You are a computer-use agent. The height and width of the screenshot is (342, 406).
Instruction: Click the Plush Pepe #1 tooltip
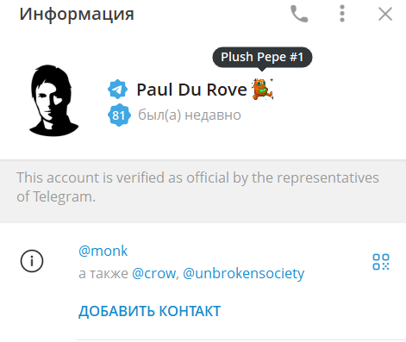[262, 57]
